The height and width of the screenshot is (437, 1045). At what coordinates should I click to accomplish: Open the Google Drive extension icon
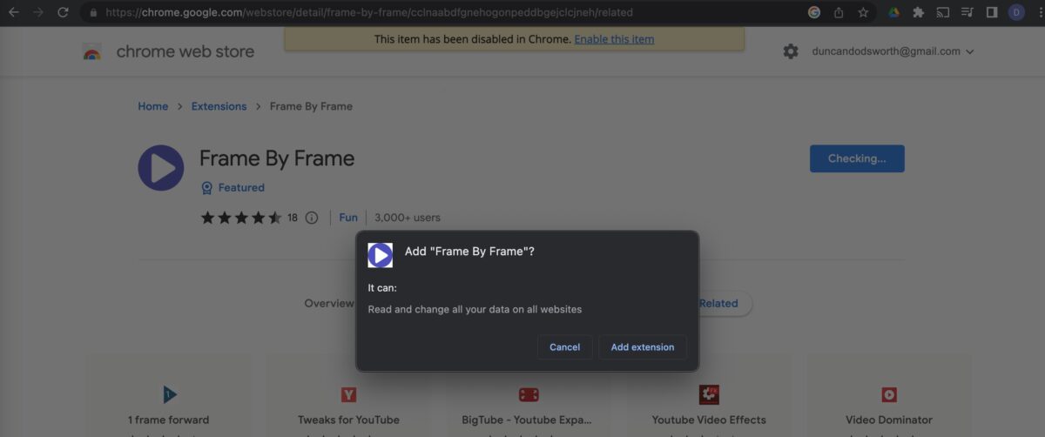point(893,12)
